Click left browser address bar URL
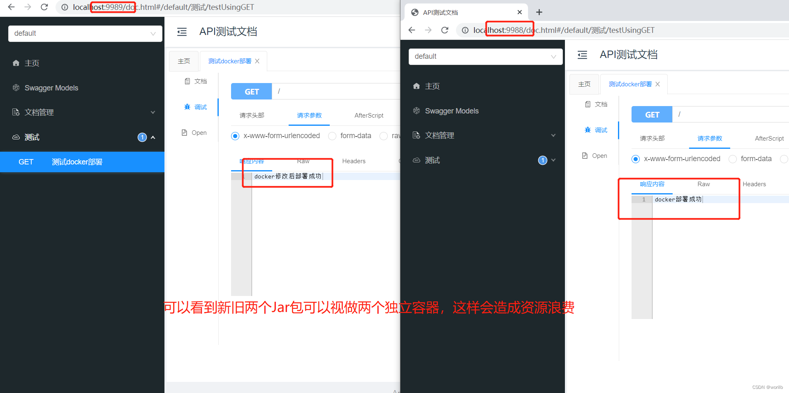The width and height of the screenshot is (789, 393). (164, 7)
